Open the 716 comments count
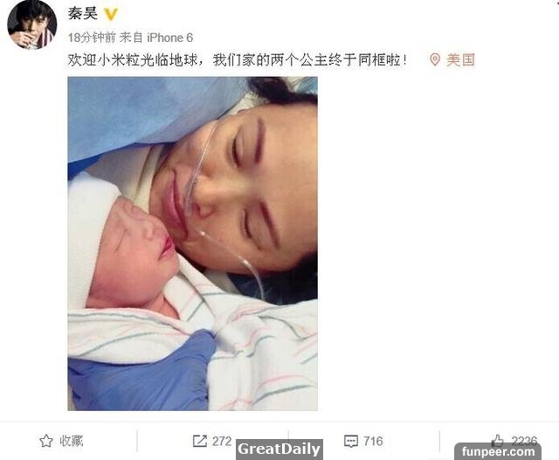Image resolution: width=559 pixels, height=460 pixels. tap(373, 441)
